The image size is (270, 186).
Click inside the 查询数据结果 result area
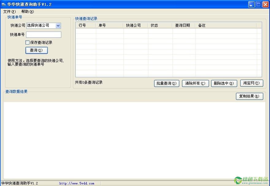[x=134, y=140]
